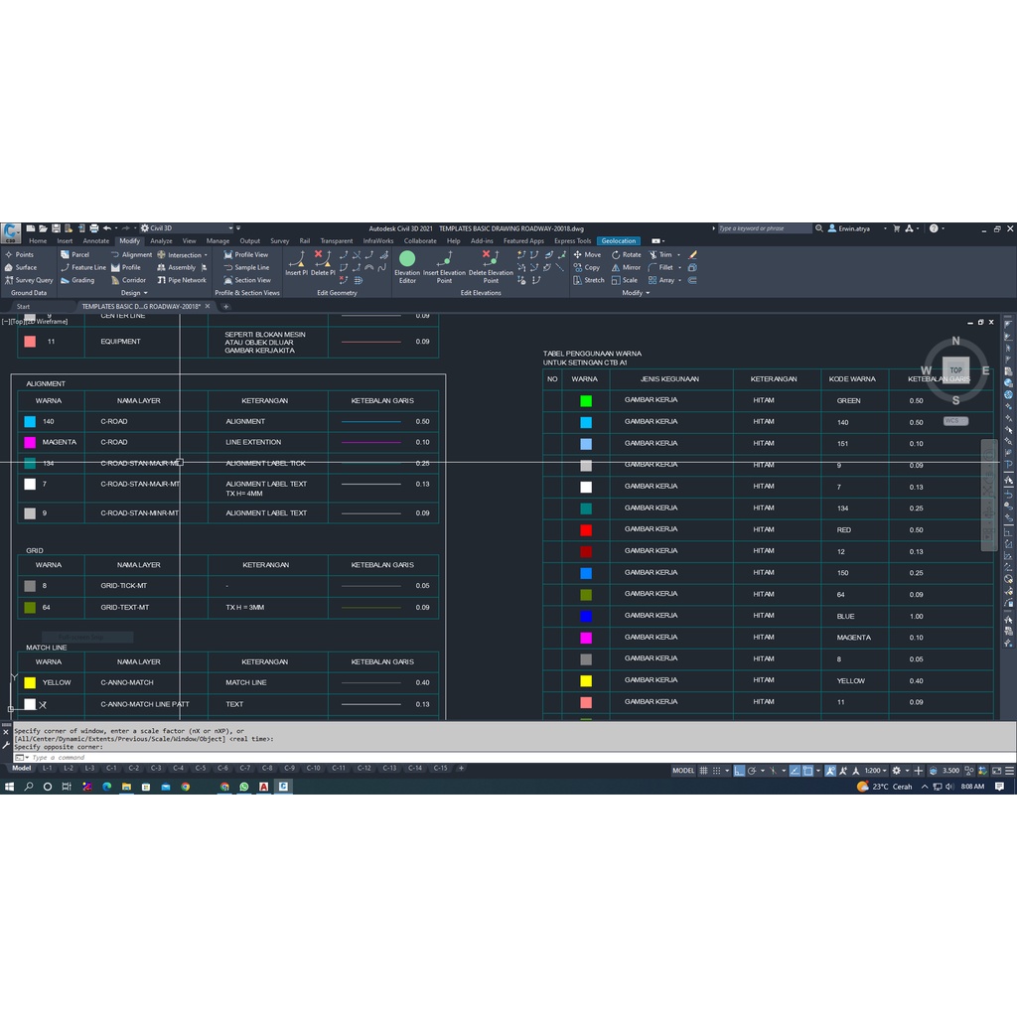Select the Surface tool
Viewport: 1017px width, 1017px height.
click(20, 267)
